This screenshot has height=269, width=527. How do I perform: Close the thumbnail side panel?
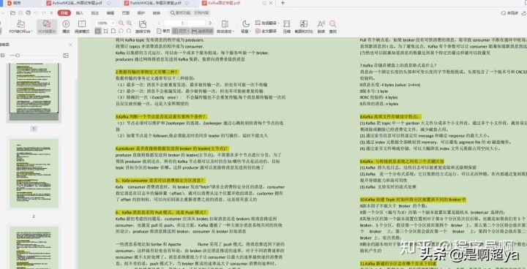[x=70, y=45]
